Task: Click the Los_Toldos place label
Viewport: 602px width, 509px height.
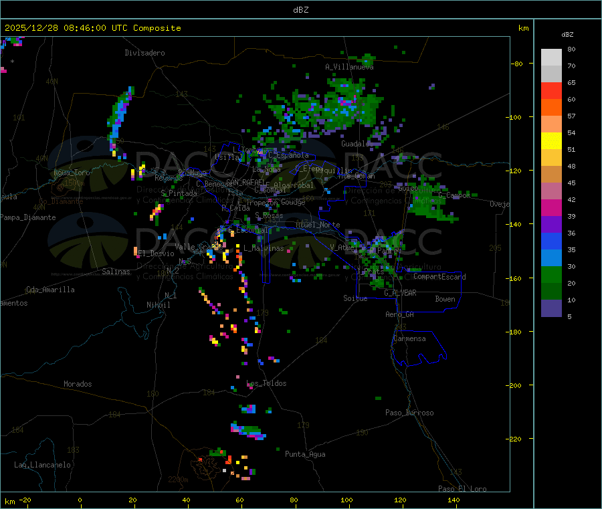Action: [266, 383]
